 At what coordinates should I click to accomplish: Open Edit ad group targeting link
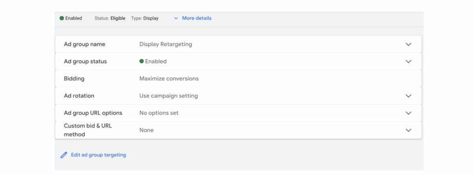pos(99,155)
